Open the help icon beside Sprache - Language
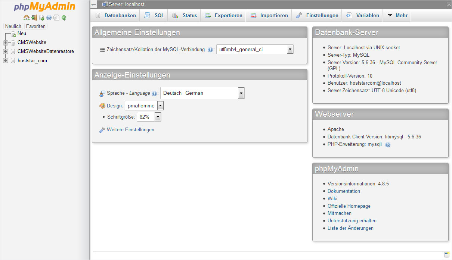Screen dimensions: 452x260 point(154,94)
